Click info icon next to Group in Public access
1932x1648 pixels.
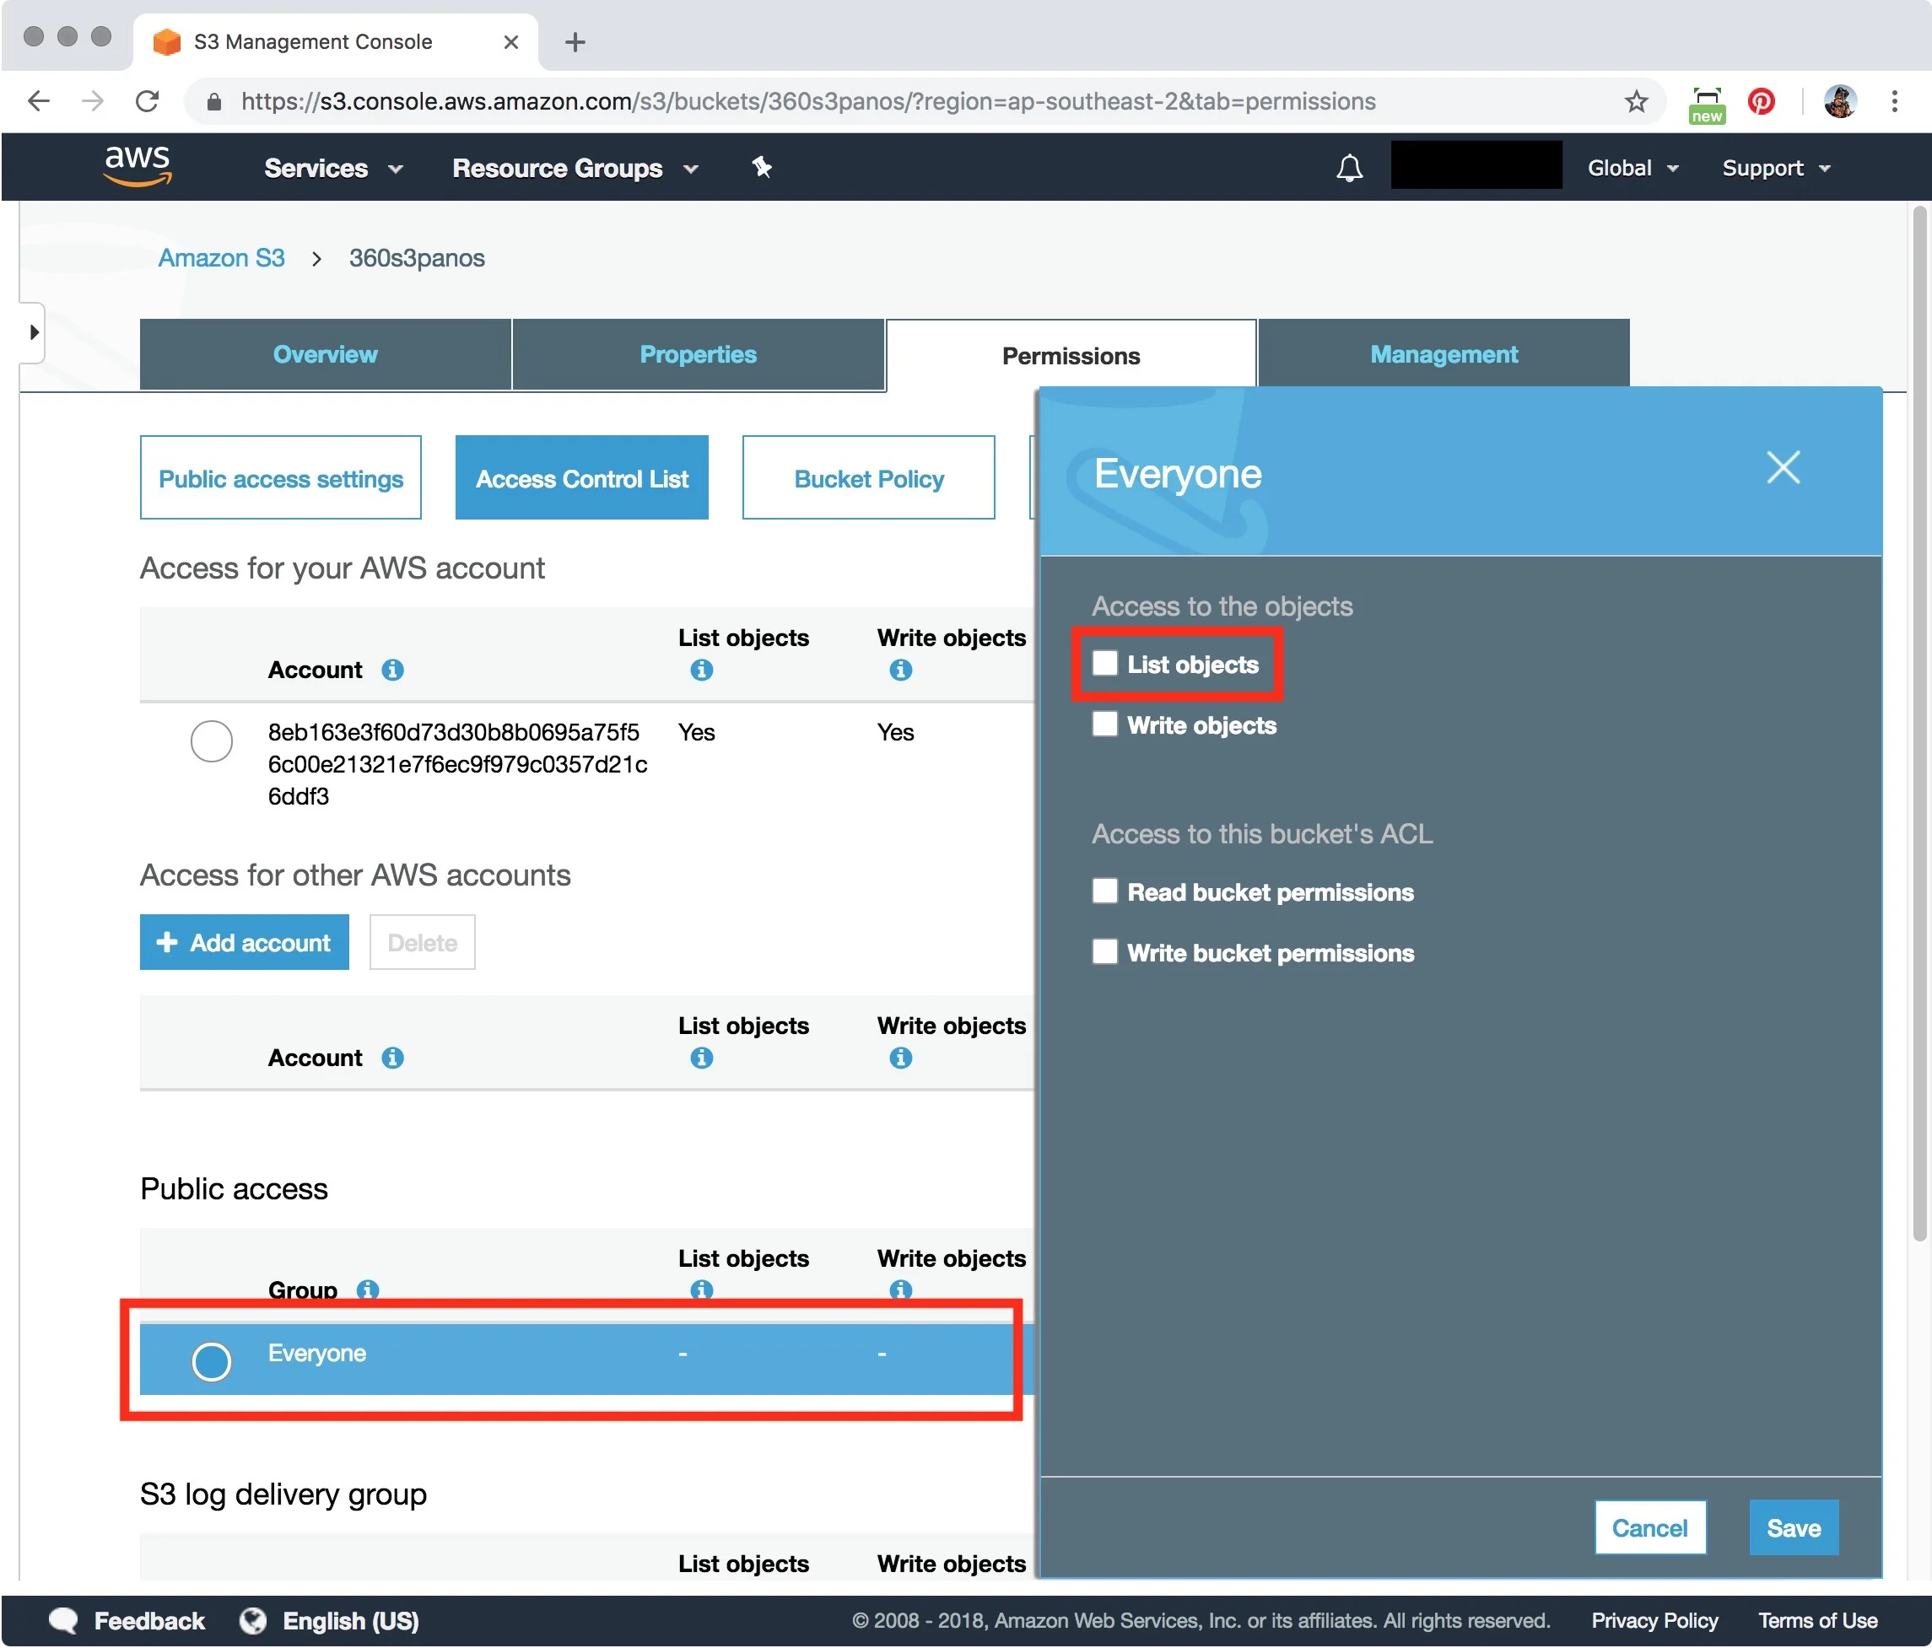[x=367, y=1289]
